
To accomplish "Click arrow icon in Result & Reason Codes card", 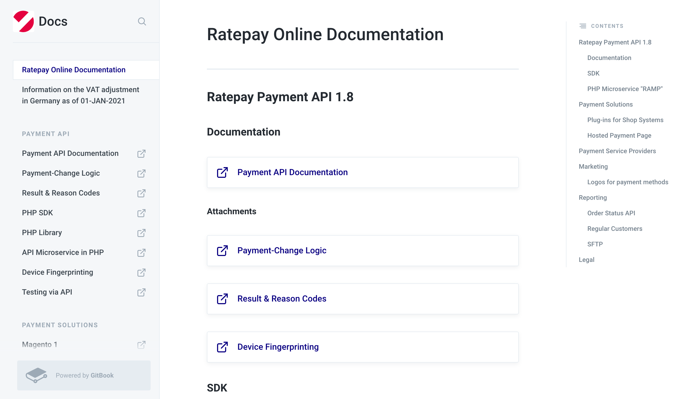I will coord(222,299).
